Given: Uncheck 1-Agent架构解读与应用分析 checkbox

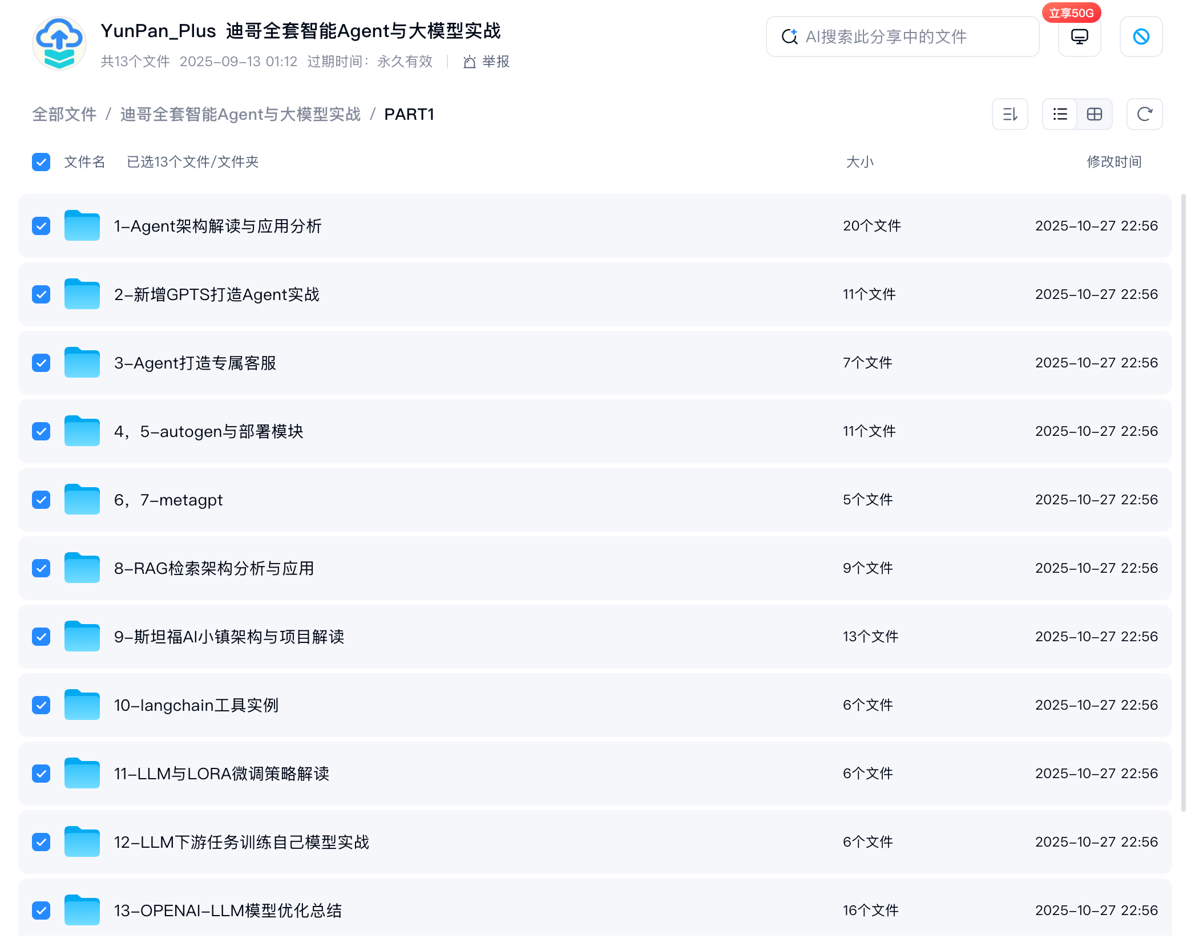Looking at the screenshot, I should tap(41, 226).
